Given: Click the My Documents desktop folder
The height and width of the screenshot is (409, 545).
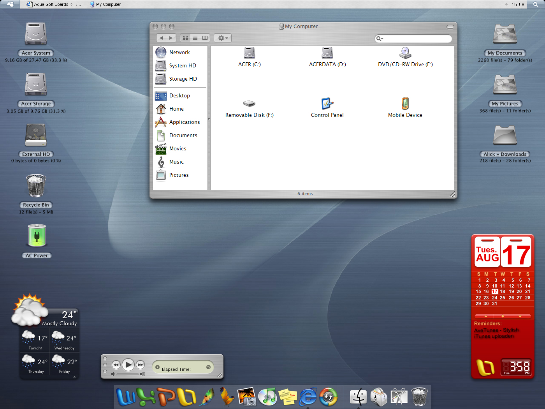Looking at the screenshot, I should tap(505, 34).
